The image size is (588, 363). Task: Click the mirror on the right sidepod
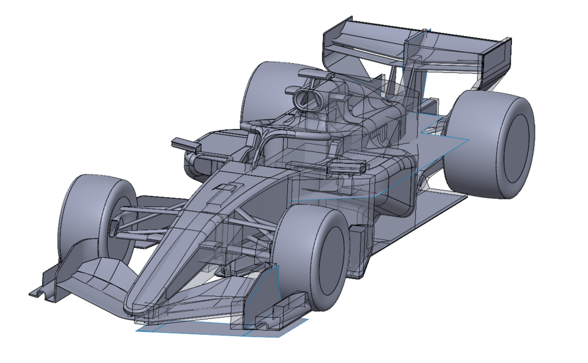click(x=347, y=165)
